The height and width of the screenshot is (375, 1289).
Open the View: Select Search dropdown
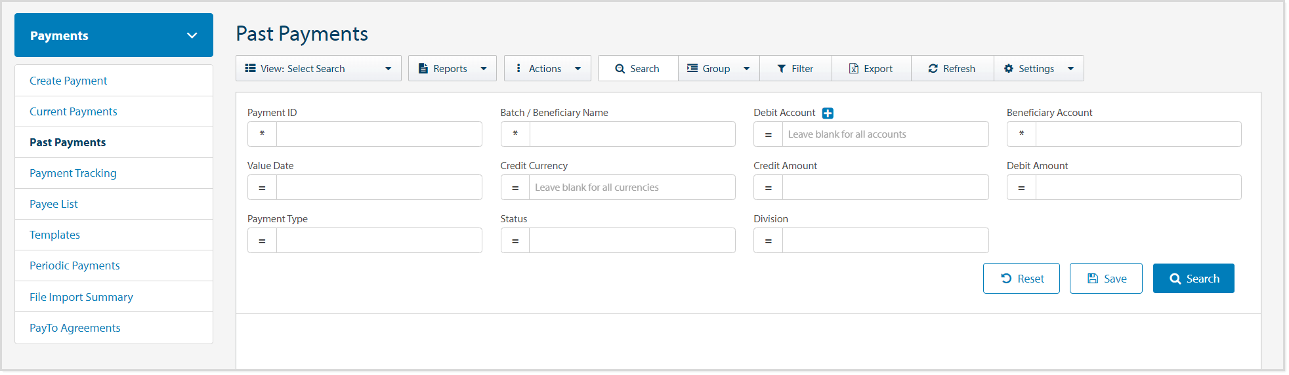coord(318,69)
